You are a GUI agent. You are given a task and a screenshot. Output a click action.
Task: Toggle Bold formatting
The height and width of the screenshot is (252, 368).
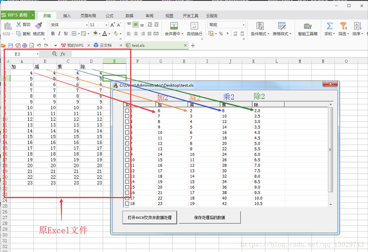(53, 34)
